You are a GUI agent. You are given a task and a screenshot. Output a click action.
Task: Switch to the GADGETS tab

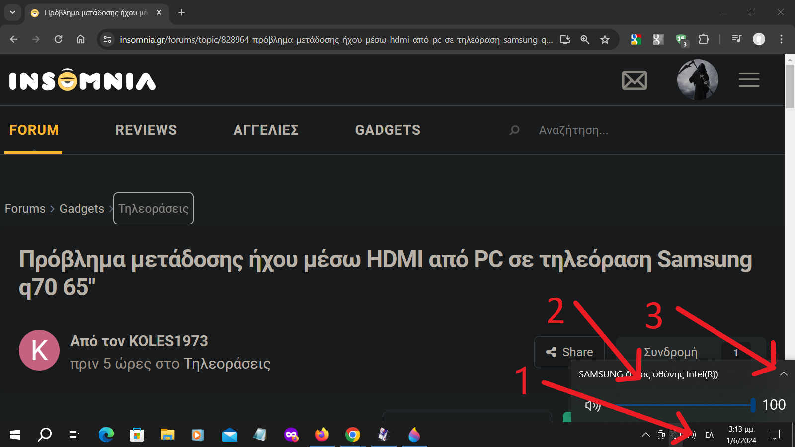pyautogui.click(x=388, y=130)
